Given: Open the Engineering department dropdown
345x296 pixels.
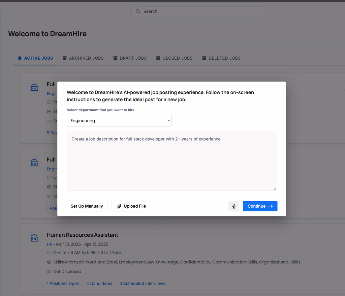Looking at the screenshot, I should point(119,121).
